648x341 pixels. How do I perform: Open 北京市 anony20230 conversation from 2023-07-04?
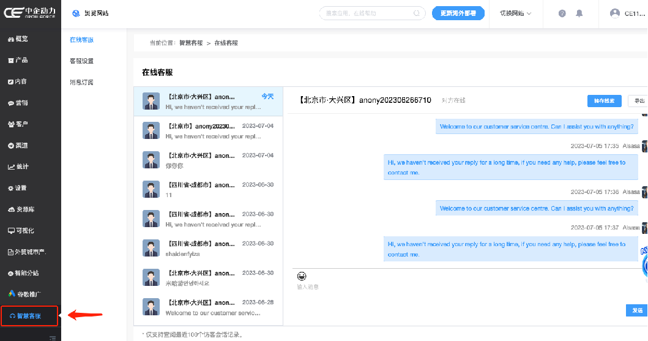pyautogui.click(x=208, y=131)
